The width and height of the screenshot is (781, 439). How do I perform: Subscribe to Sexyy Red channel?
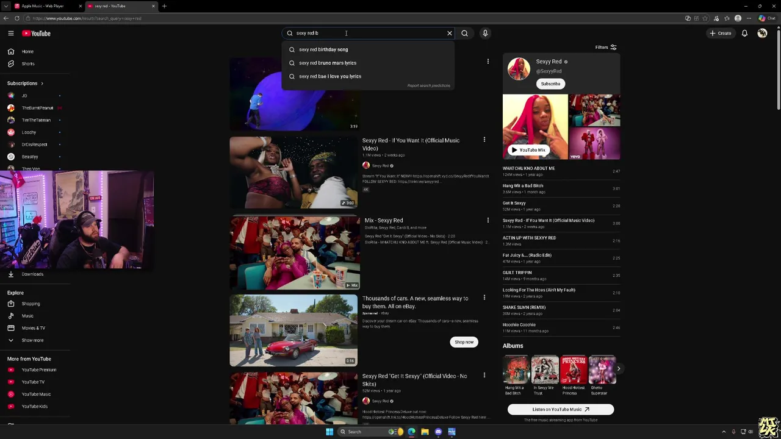click(x=550, y=84)
